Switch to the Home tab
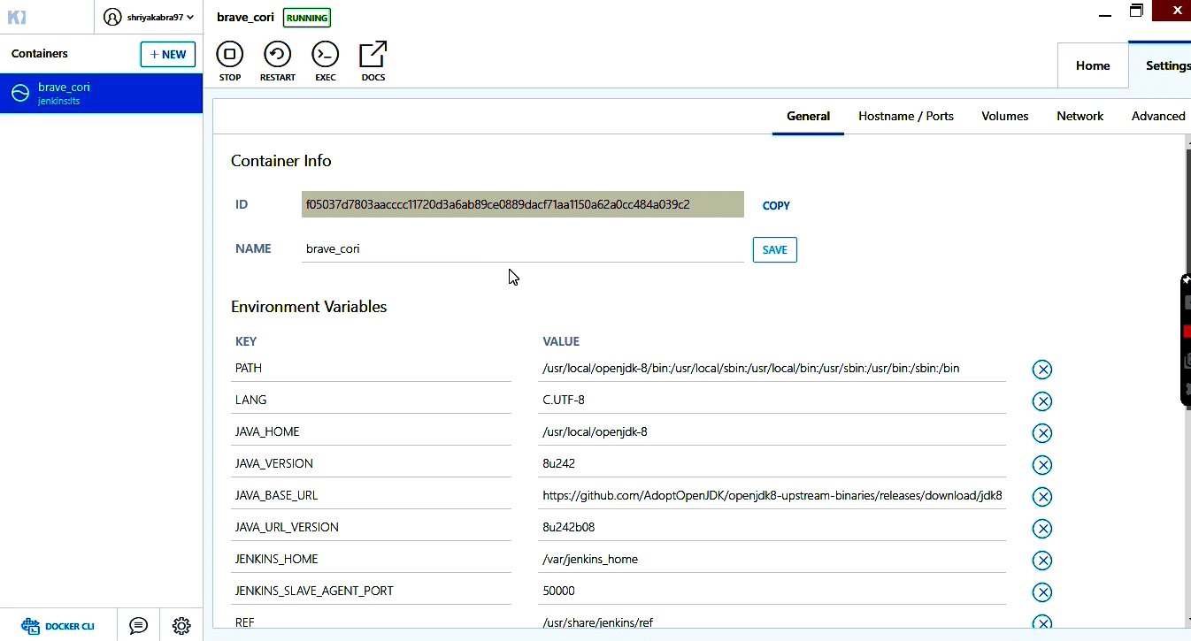 1093,65
